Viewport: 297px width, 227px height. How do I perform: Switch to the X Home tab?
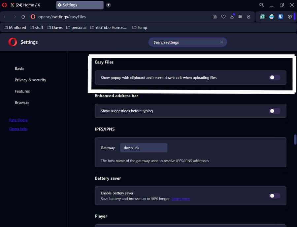[25, 5]
